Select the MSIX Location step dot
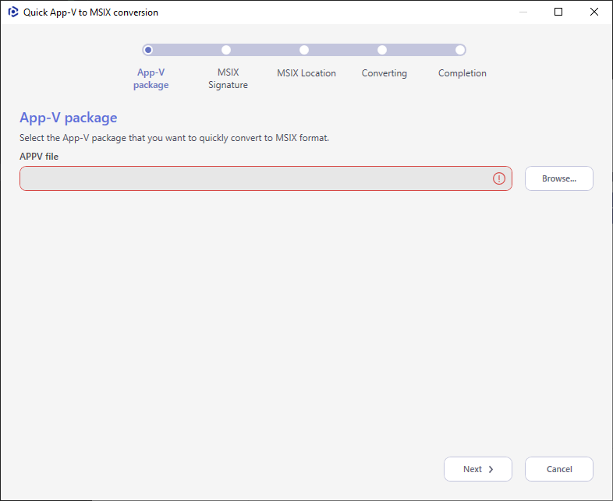The image size is (613, 501). tap(304, 50)
